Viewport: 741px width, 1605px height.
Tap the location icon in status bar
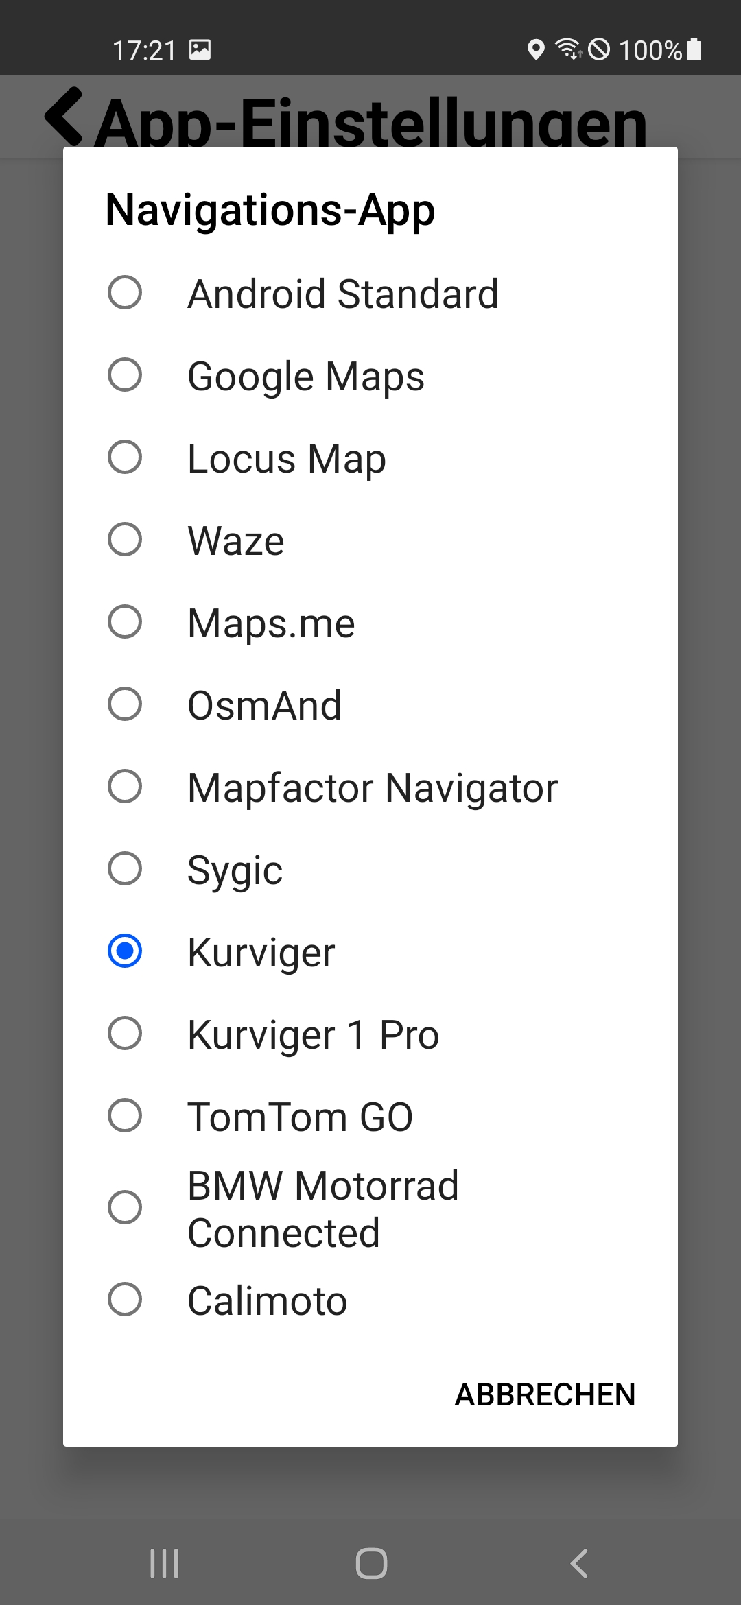pyautogui.click(x=536, y=49)
